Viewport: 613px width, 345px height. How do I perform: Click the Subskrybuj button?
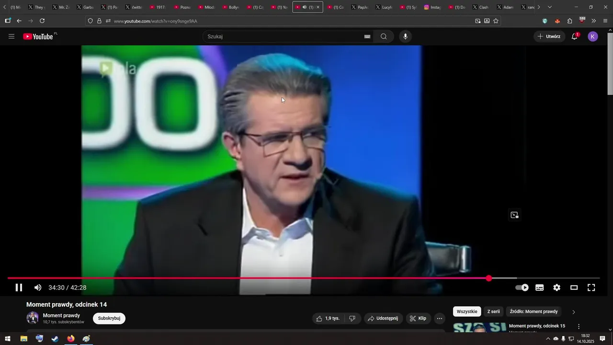pos(109,318)
